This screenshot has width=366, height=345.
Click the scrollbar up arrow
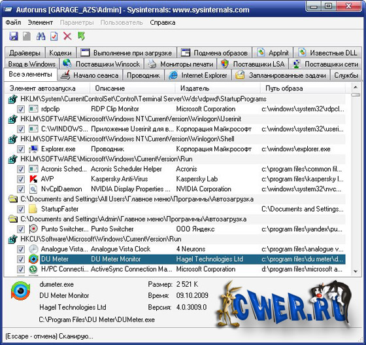[x=356, y=88]
